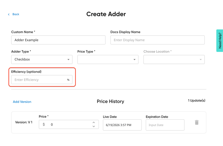
Task: Open the Choose Location dropdown
Action: coord(174,60)
